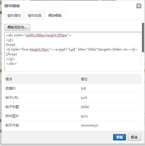
Task: Click the li line-height code line
Action: pyautogui.click(x=71, y=49)
